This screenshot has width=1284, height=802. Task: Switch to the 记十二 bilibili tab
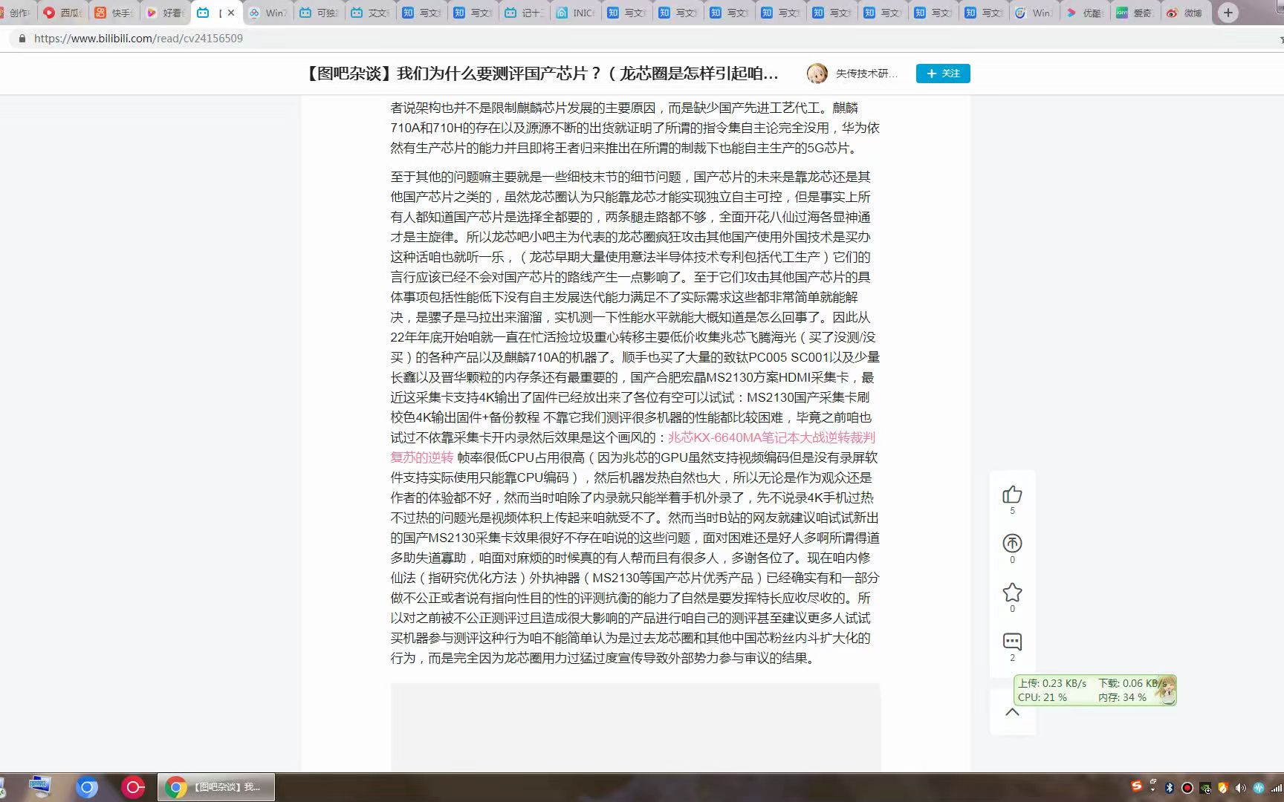click(524, 13)
